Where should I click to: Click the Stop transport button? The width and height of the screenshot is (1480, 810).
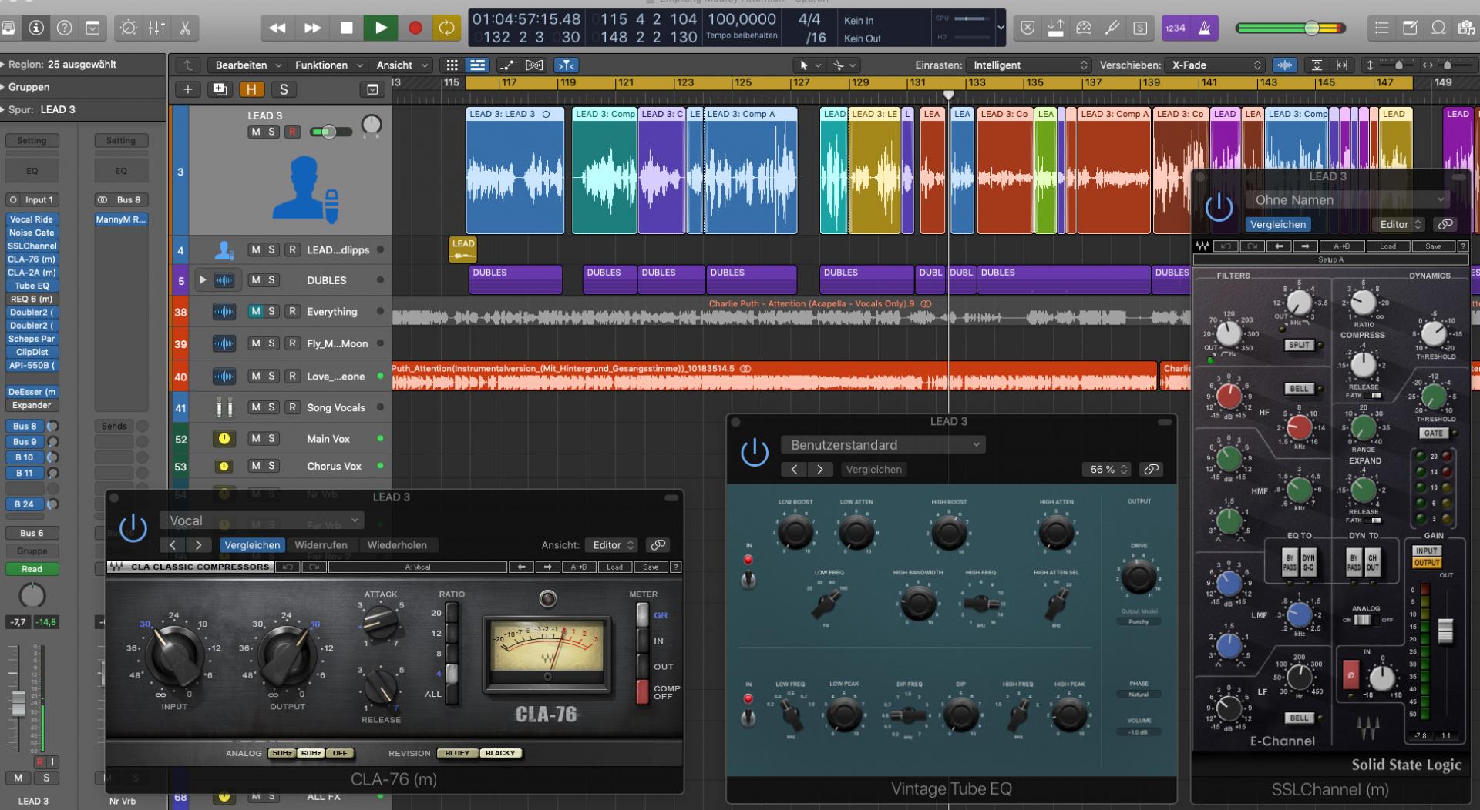pyautogui.click(x=347, y=28)
